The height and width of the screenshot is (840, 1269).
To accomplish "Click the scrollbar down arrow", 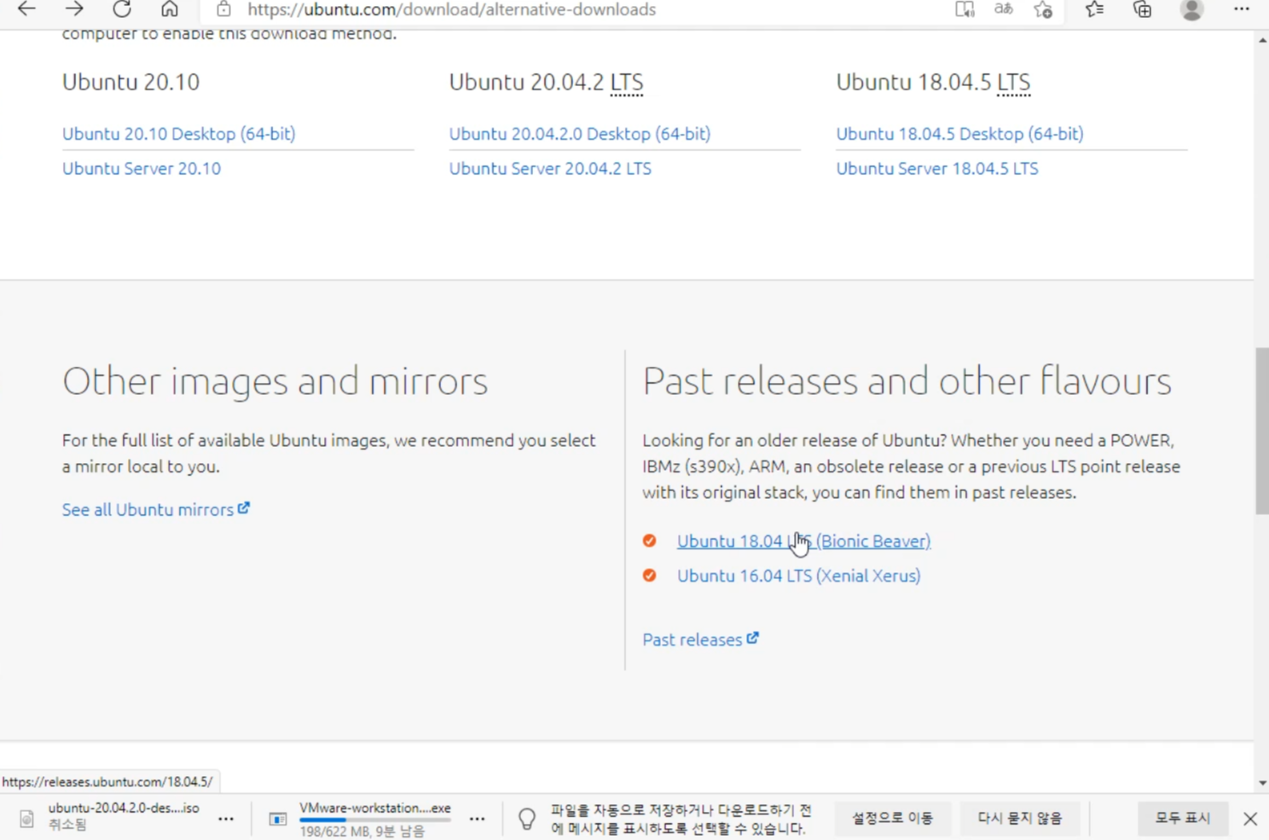I will (1262, 783).
